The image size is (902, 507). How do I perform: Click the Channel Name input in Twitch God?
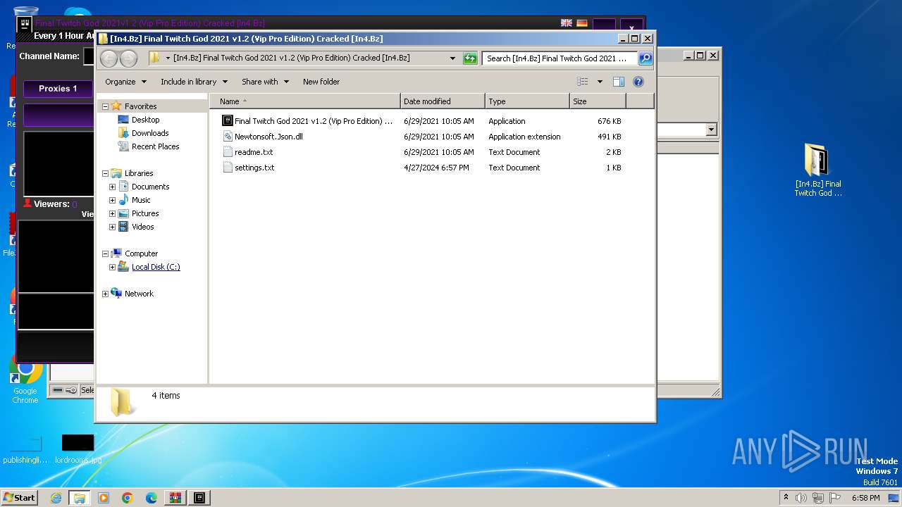pyautogui.click(x=89, y=56)
